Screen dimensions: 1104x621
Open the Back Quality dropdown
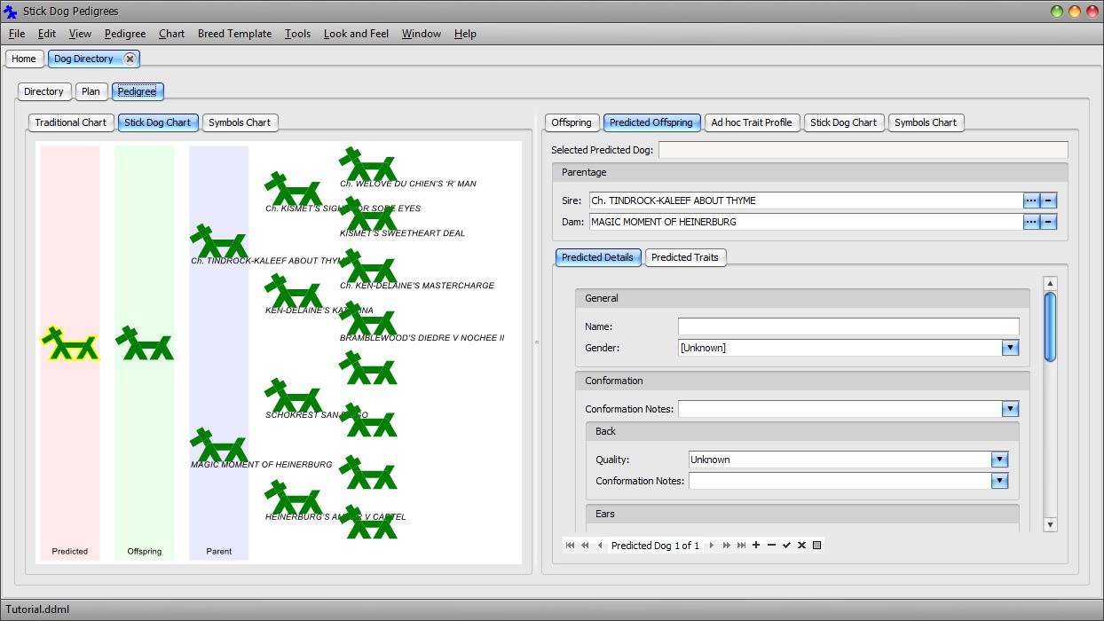point(999,460)
